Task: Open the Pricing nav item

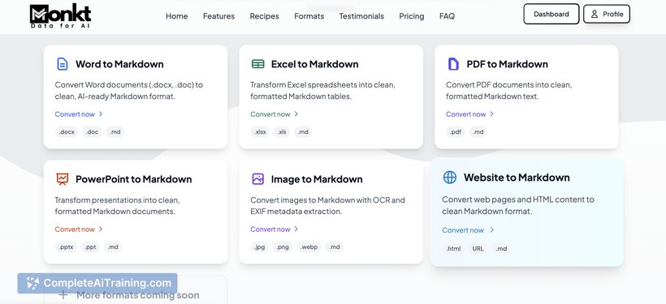Action: tap(412, 16)
